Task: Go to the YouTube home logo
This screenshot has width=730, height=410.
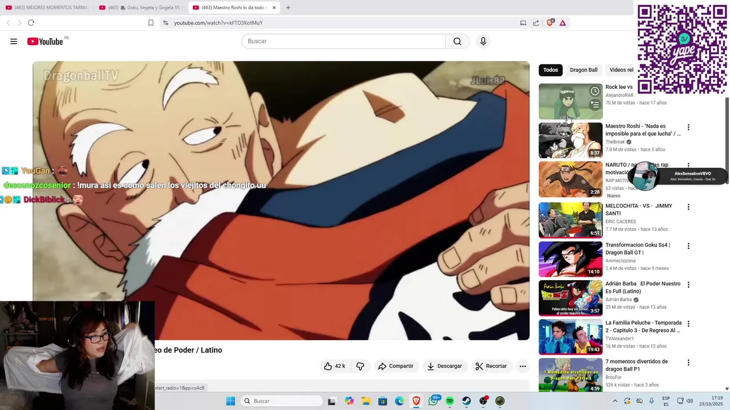Action: pos(45,41)
